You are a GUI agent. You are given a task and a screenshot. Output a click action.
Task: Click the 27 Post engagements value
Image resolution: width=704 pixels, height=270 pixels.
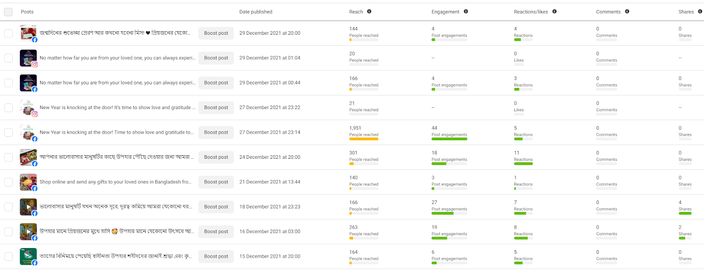coord(434,203)
